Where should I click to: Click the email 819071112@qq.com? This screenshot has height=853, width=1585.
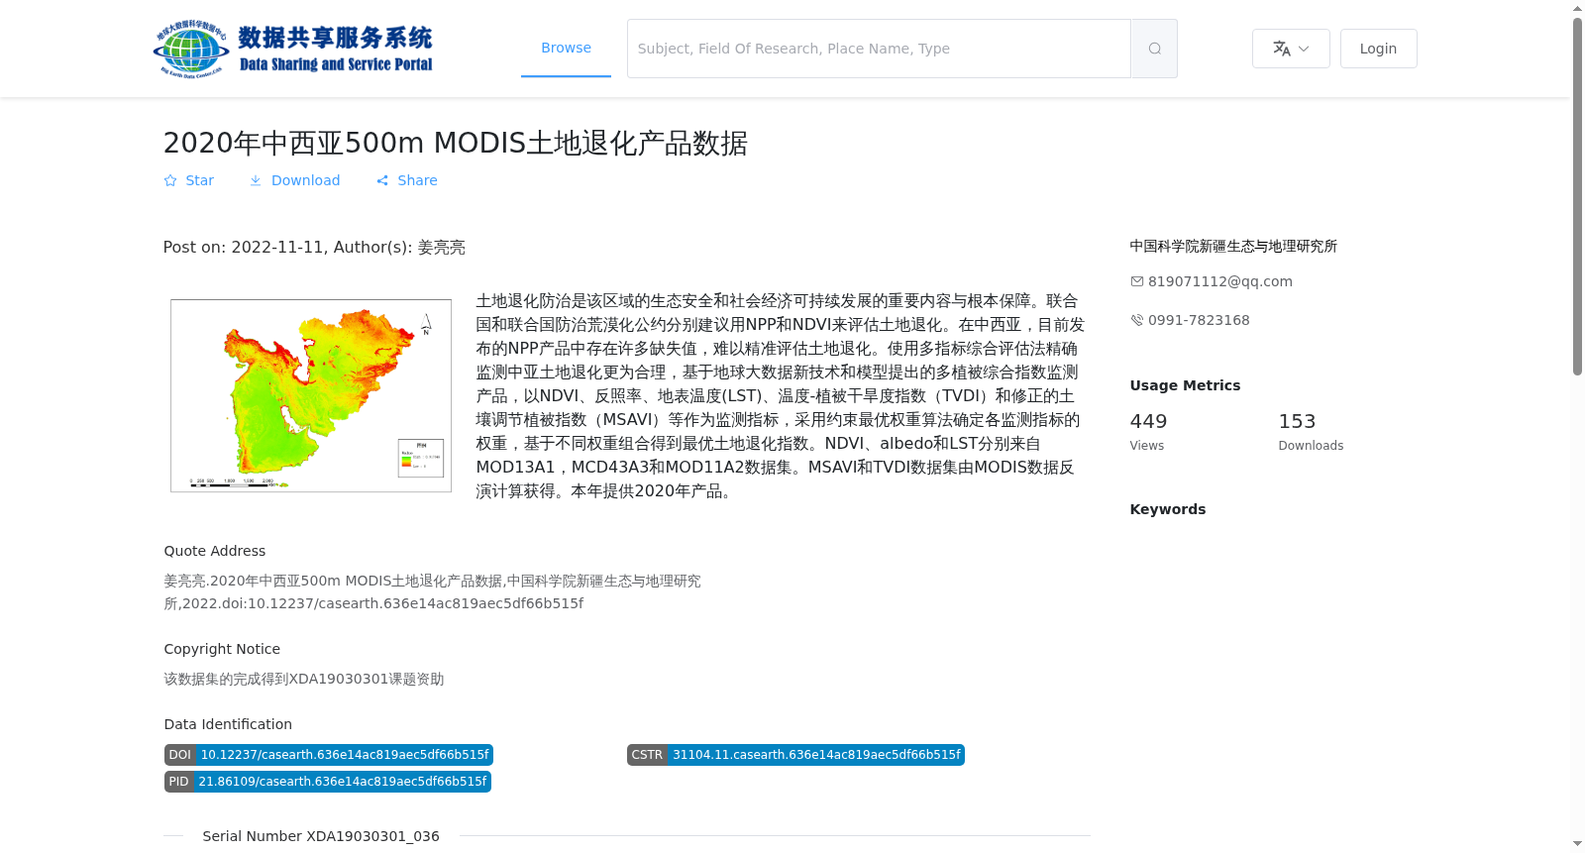coord(1220,281)
